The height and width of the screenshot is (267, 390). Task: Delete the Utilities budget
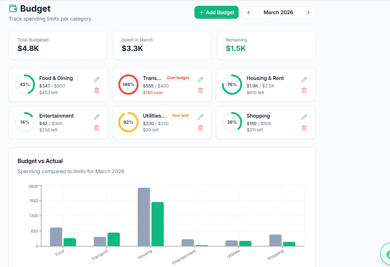pyautogui.click(x=200, y=128)
